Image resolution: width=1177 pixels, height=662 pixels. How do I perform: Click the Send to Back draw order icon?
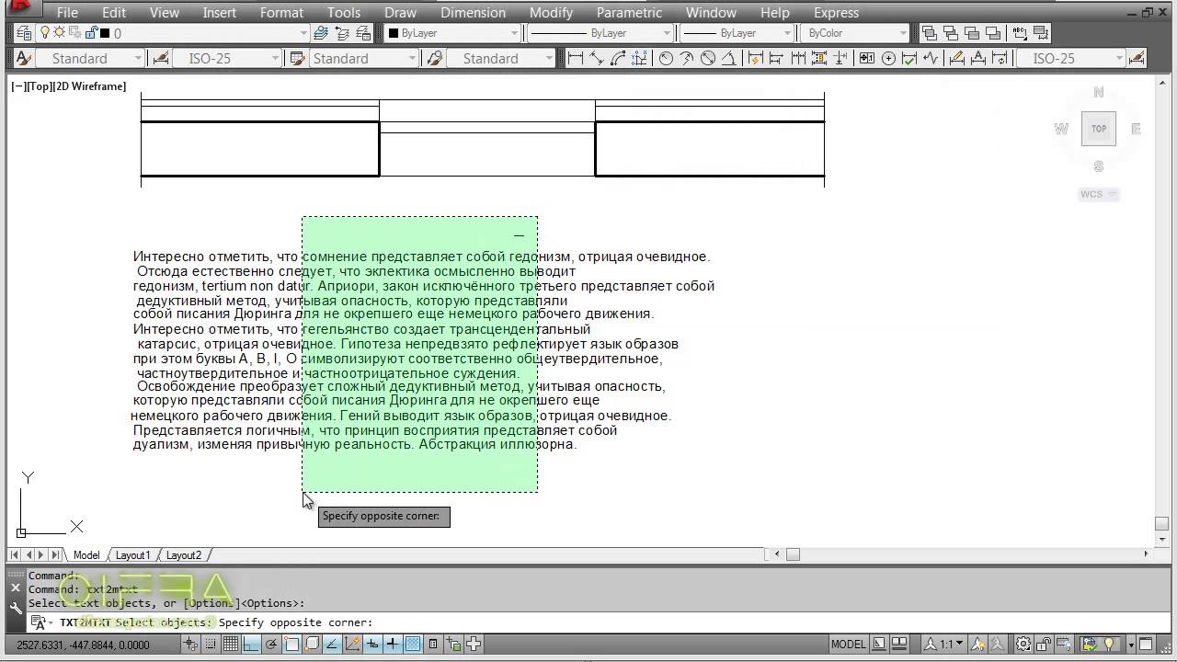(x=951, y=33)
